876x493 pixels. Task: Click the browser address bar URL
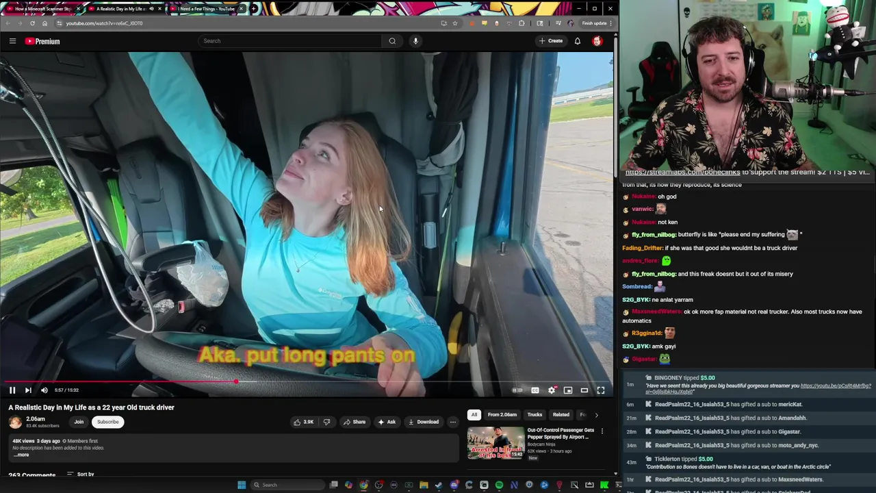click(x=105, y=23)
